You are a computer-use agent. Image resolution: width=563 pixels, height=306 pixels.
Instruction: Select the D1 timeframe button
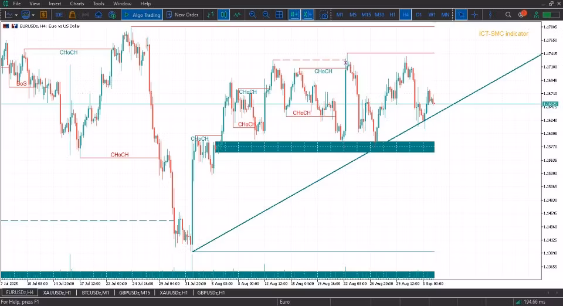point(419,15)
